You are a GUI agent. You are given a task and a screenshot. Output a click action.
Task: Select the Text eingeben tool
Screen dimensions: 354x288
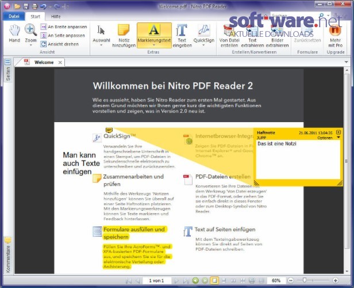click(x=182, y=35)
